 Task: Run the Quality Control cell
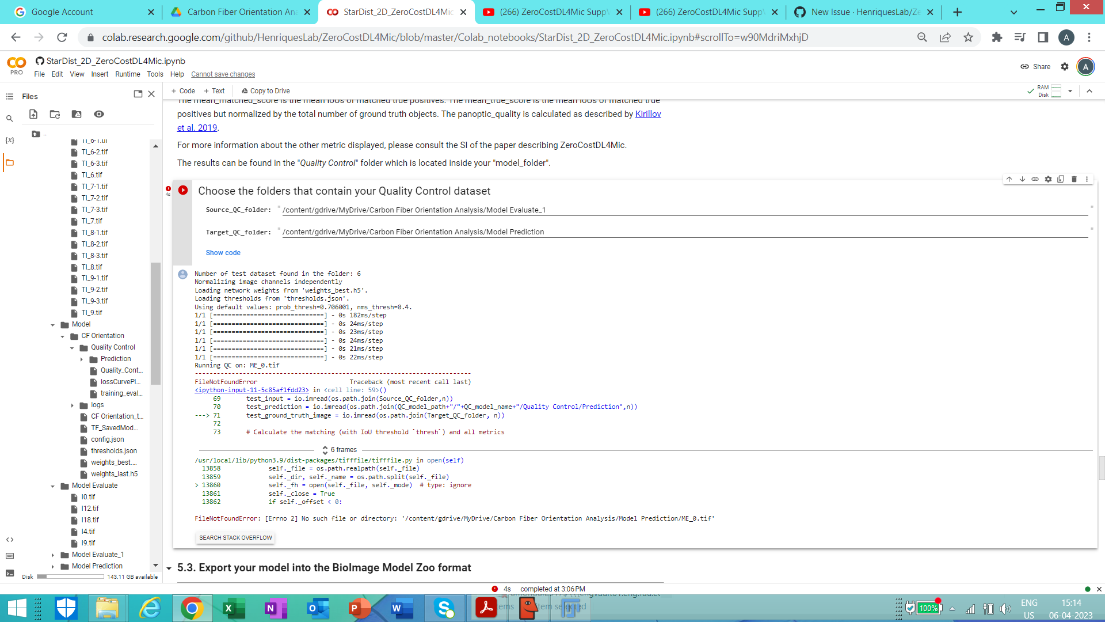click(x=182, y=191)
